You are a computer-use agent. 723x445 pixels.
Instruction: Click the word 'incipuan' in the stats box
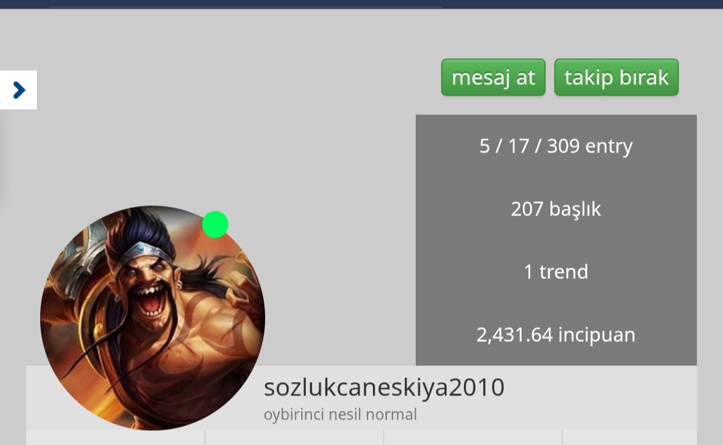[x=596, y=335]
